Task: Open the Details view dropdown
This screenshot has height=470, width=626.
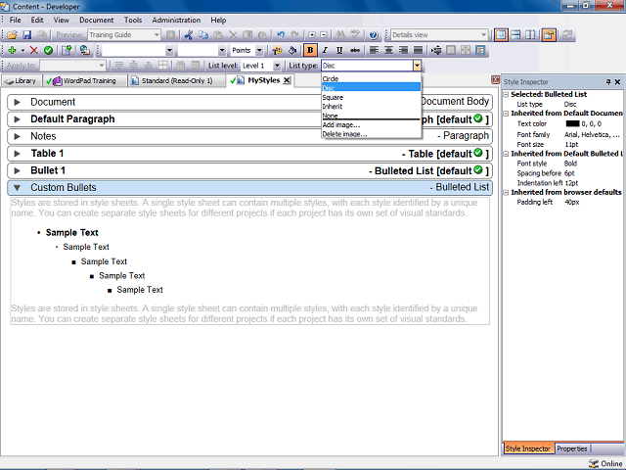Action: (x=483, y=35)
